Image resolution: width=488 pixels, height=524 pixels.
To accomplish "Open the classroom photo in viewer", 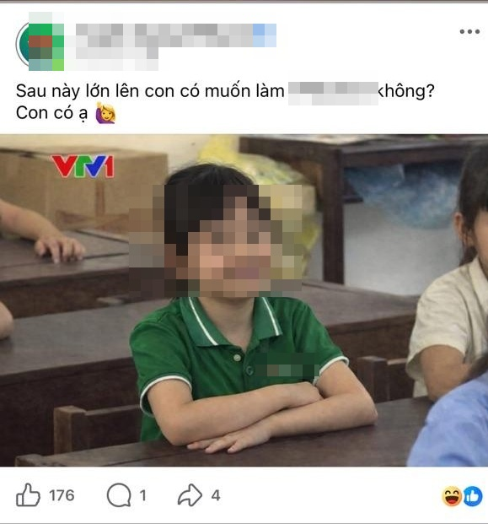I will (x=244, y=300).
